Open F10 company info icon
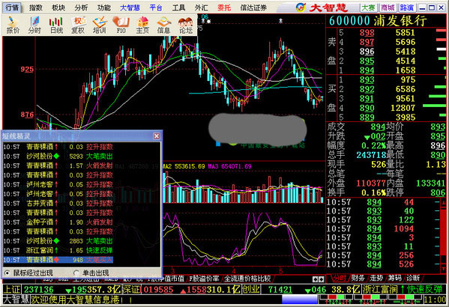Viewport: 449px width, 307px height. (121, 25)
